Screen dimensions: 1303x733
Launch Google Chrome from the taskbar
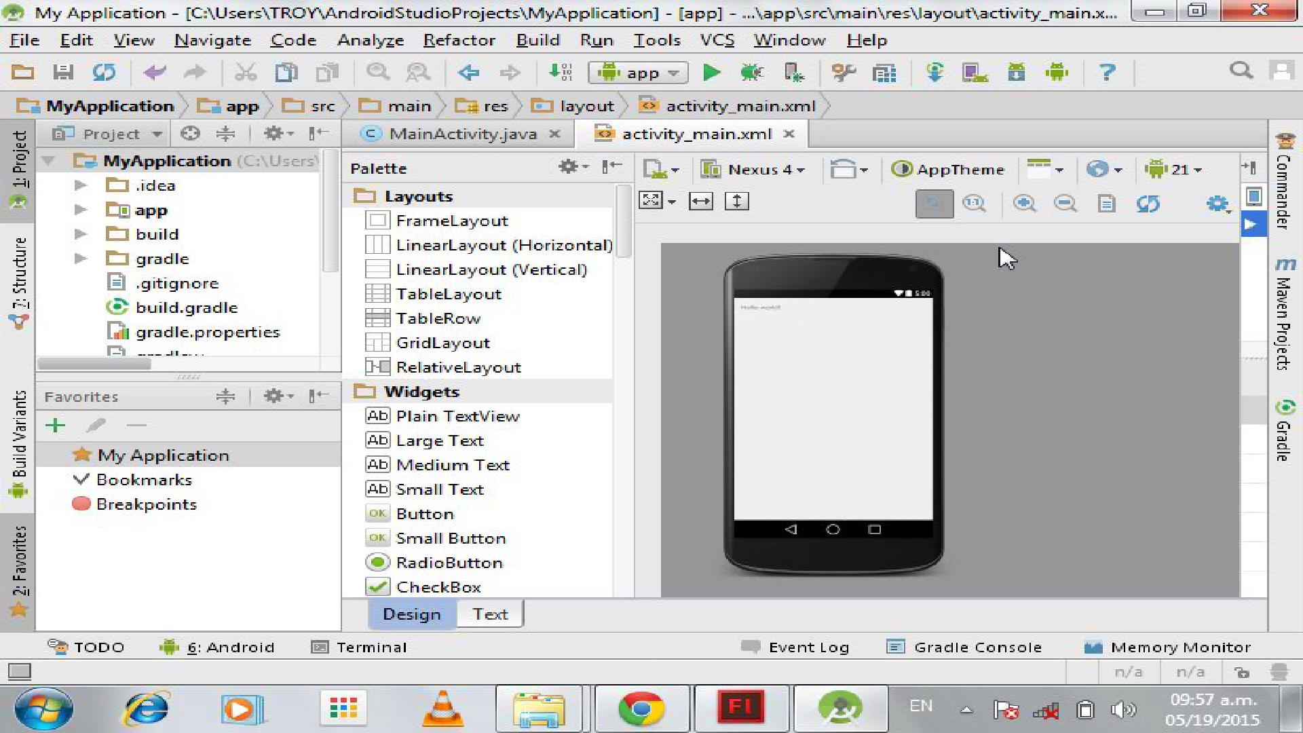click(x=641, y=708)
